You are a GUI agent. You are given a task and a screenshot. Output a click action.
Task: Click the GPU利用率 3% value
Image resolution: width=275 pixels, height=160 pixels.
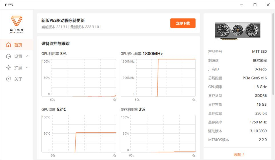(63, 54)
